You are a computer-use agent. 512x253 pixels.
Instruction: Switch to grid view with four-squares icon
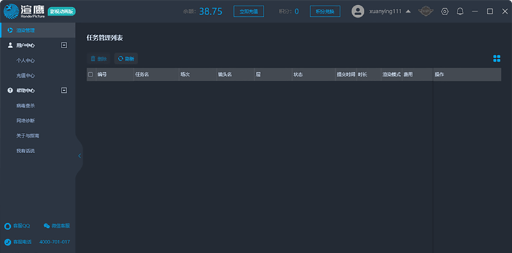(x=497, y=59)
